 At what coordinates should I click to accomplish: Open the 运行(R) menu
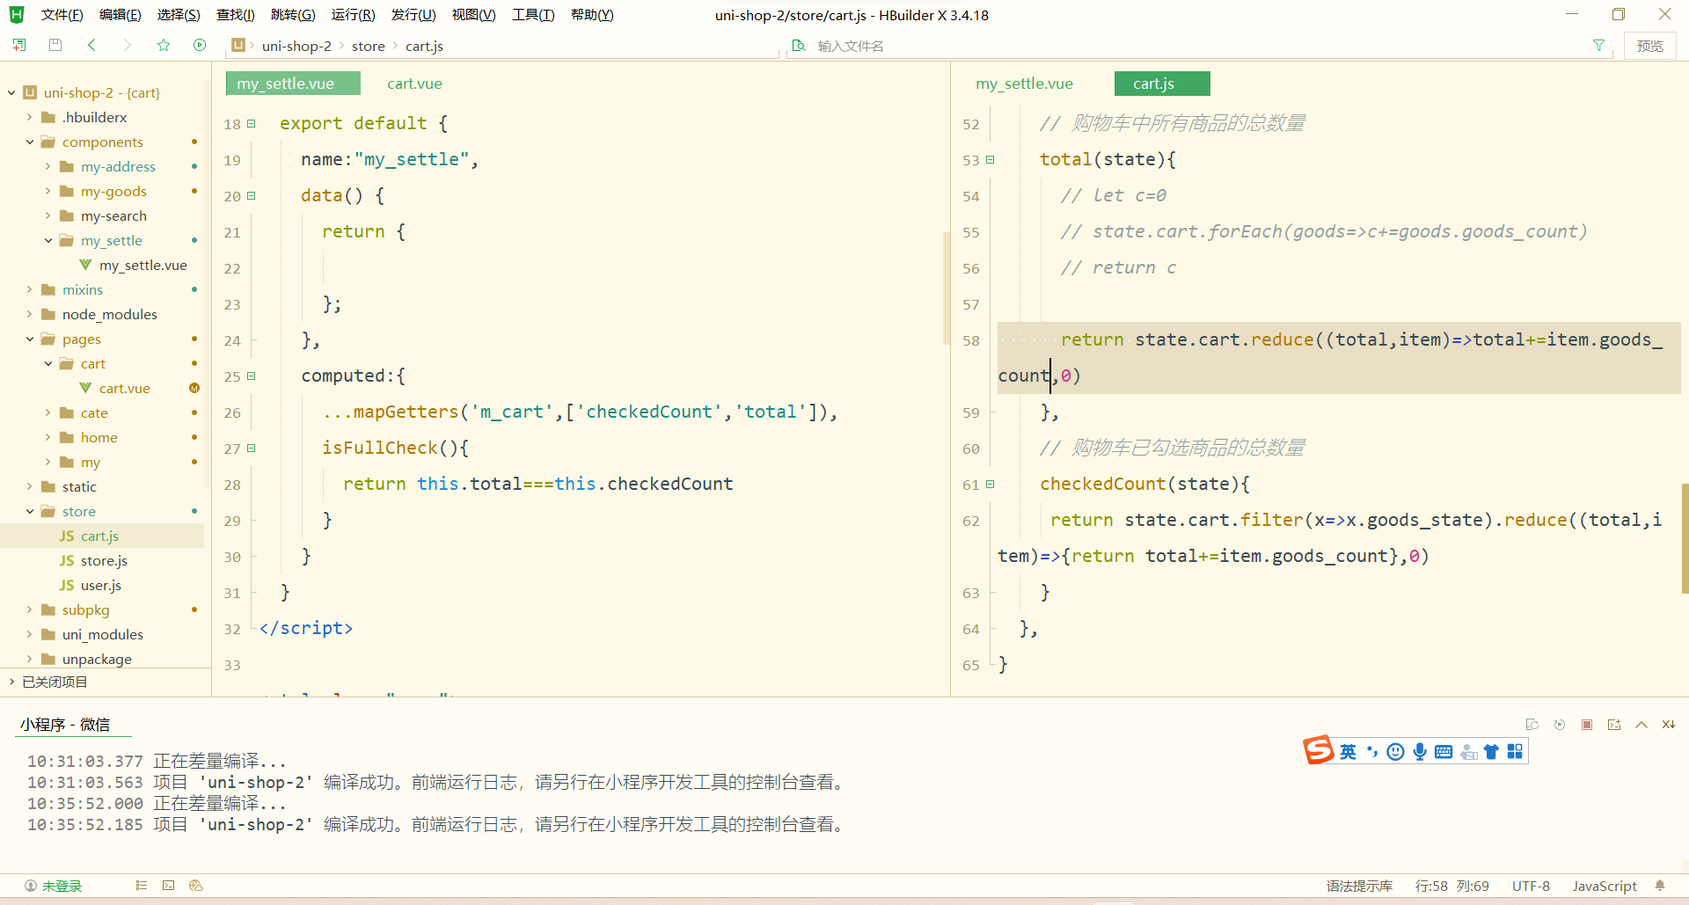click(353, 15)
